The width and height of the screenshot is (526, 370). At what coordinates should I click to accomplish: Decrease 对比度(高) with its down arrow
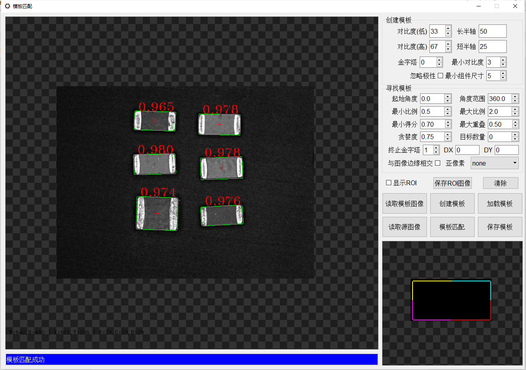coord(448,49)
